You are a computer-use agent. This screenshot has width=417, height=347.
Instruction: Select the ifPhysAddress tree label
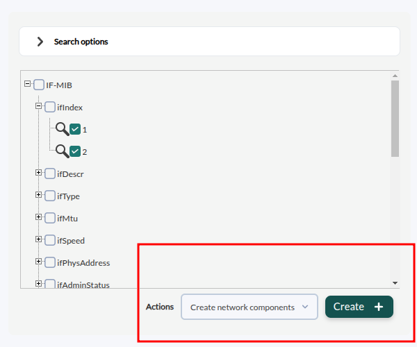tap(83, 263)
